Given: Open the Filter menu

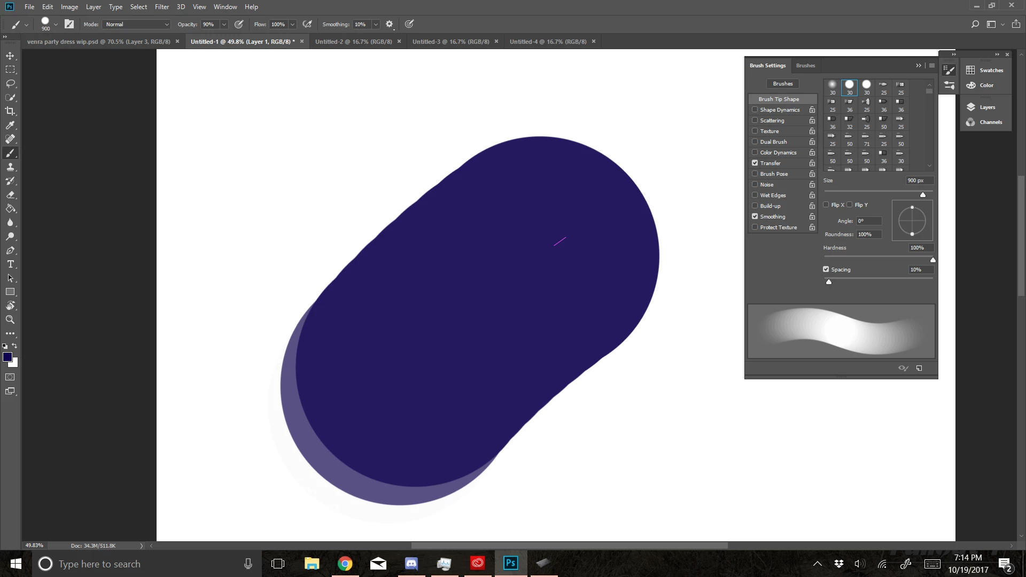Looking at the screenshot, I should [x=161, y=7].
